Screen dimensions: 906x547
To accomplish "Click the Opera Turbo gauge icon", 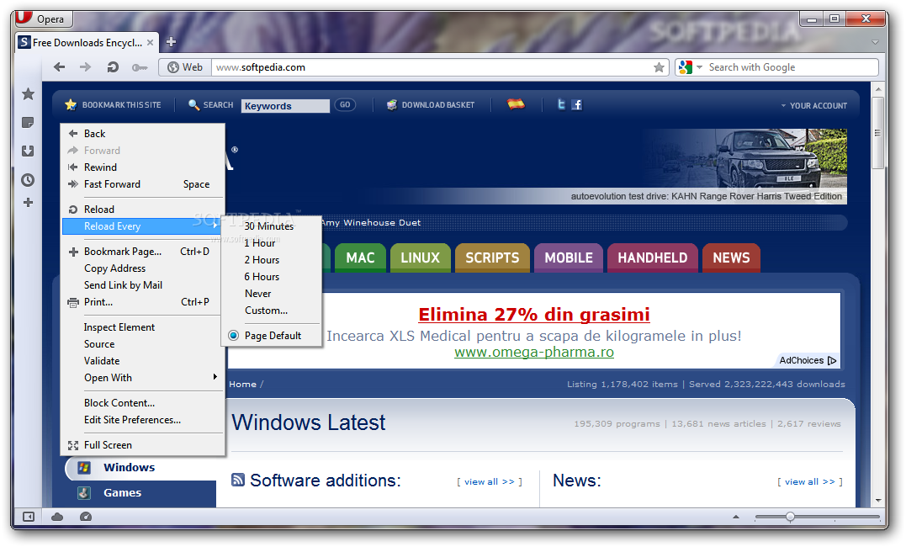I will 86,517.
